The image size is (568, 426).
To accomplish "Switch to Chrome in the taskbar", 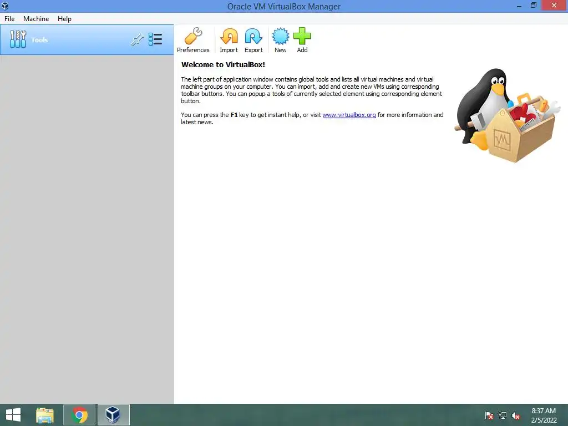I will [x=79, y=415].
